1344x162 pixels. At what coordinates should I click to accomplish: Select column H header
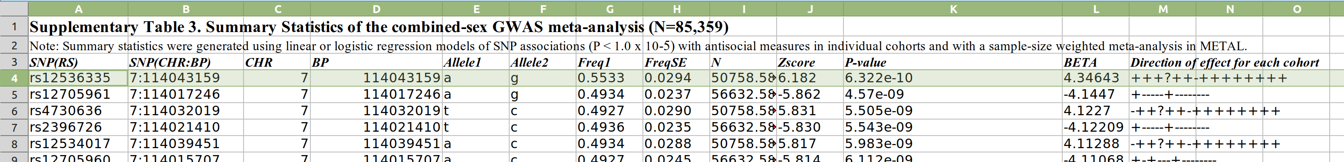[676, 9]
